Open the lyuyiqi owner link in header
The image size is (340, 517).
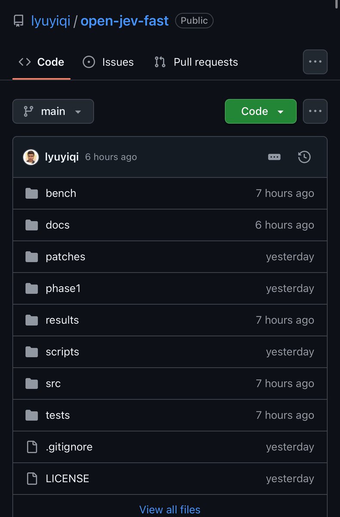(x=51, y=21)
